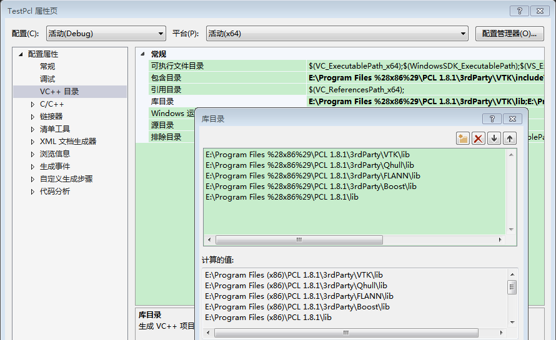Click vertical scrollbar thumb of 计算的值 list
The image size is (556, 340).
coord(512,287)
